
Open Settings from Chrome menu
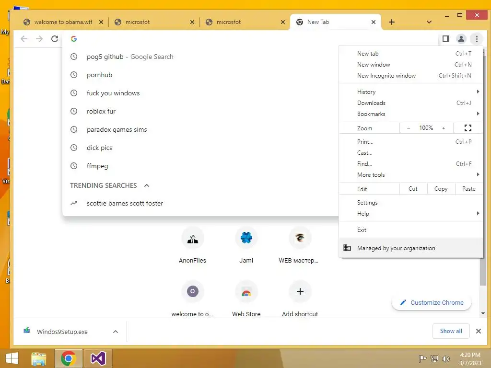[411, 203]
